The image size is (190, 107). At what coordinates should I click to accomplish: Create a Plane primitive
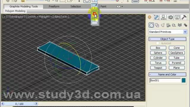[x=177, y=68]
